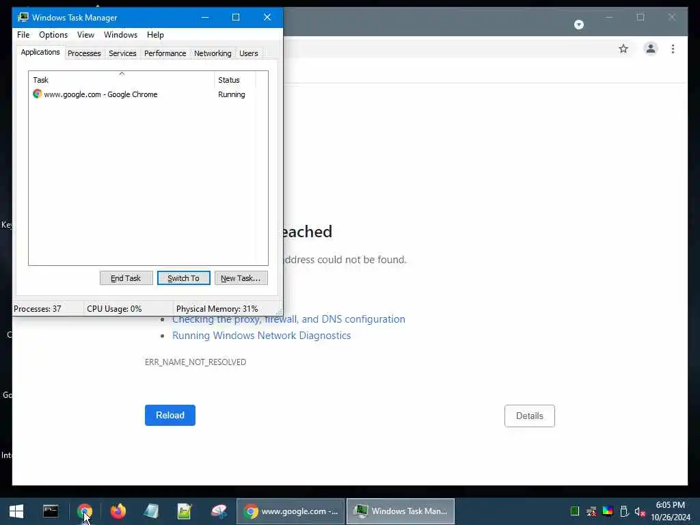Click the Task Manager title bar icon
This screenshot has height=525, width=700.
(23, 17)
